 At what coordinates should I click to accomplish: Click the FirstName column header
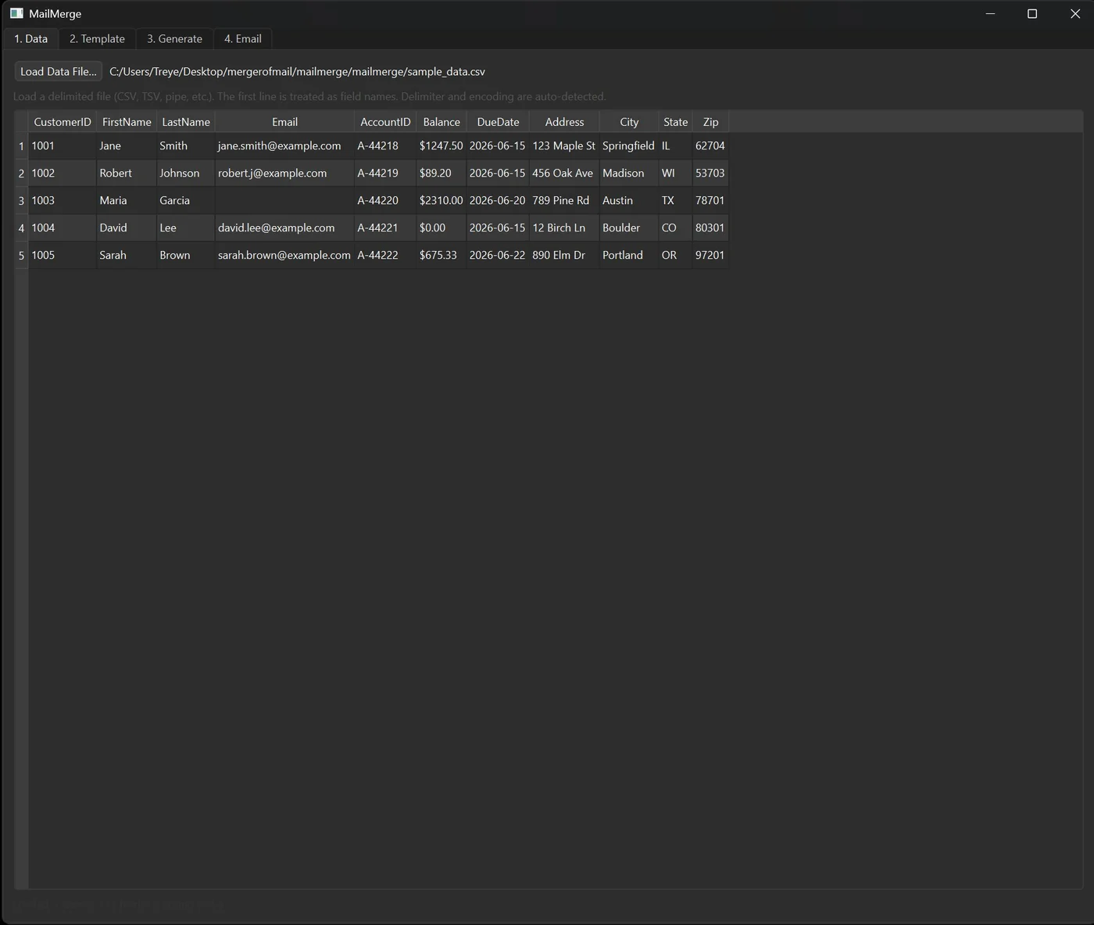pyautogui.click(x=127, y=122)
